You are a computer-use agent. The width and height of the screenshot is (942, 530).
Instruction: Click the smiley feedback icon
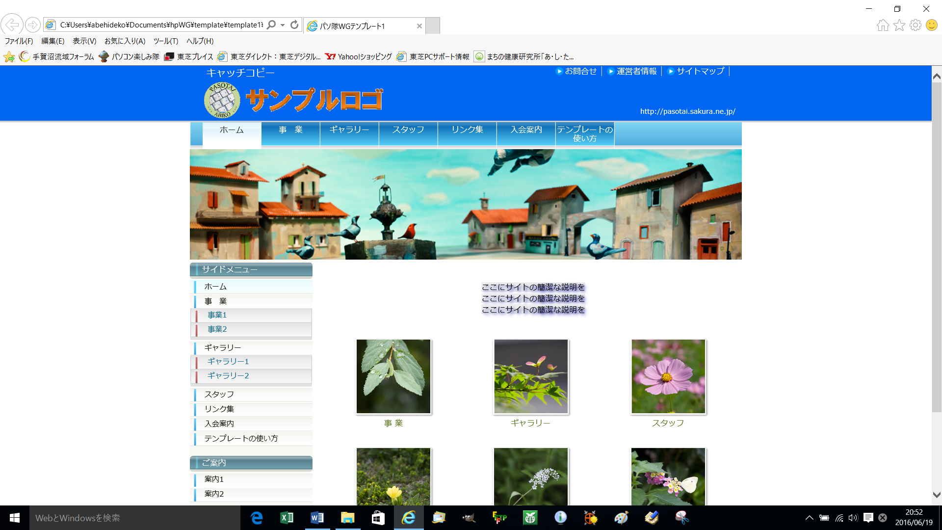[x=932, y=25]
